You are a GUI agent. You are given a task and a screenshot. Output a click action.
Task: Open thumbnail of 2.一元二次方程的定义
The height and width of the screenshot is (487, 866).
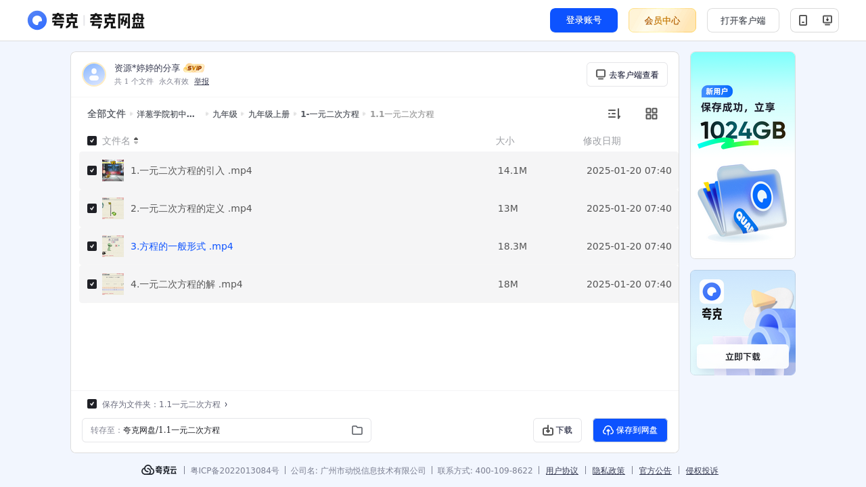click(x=113, y=208)
